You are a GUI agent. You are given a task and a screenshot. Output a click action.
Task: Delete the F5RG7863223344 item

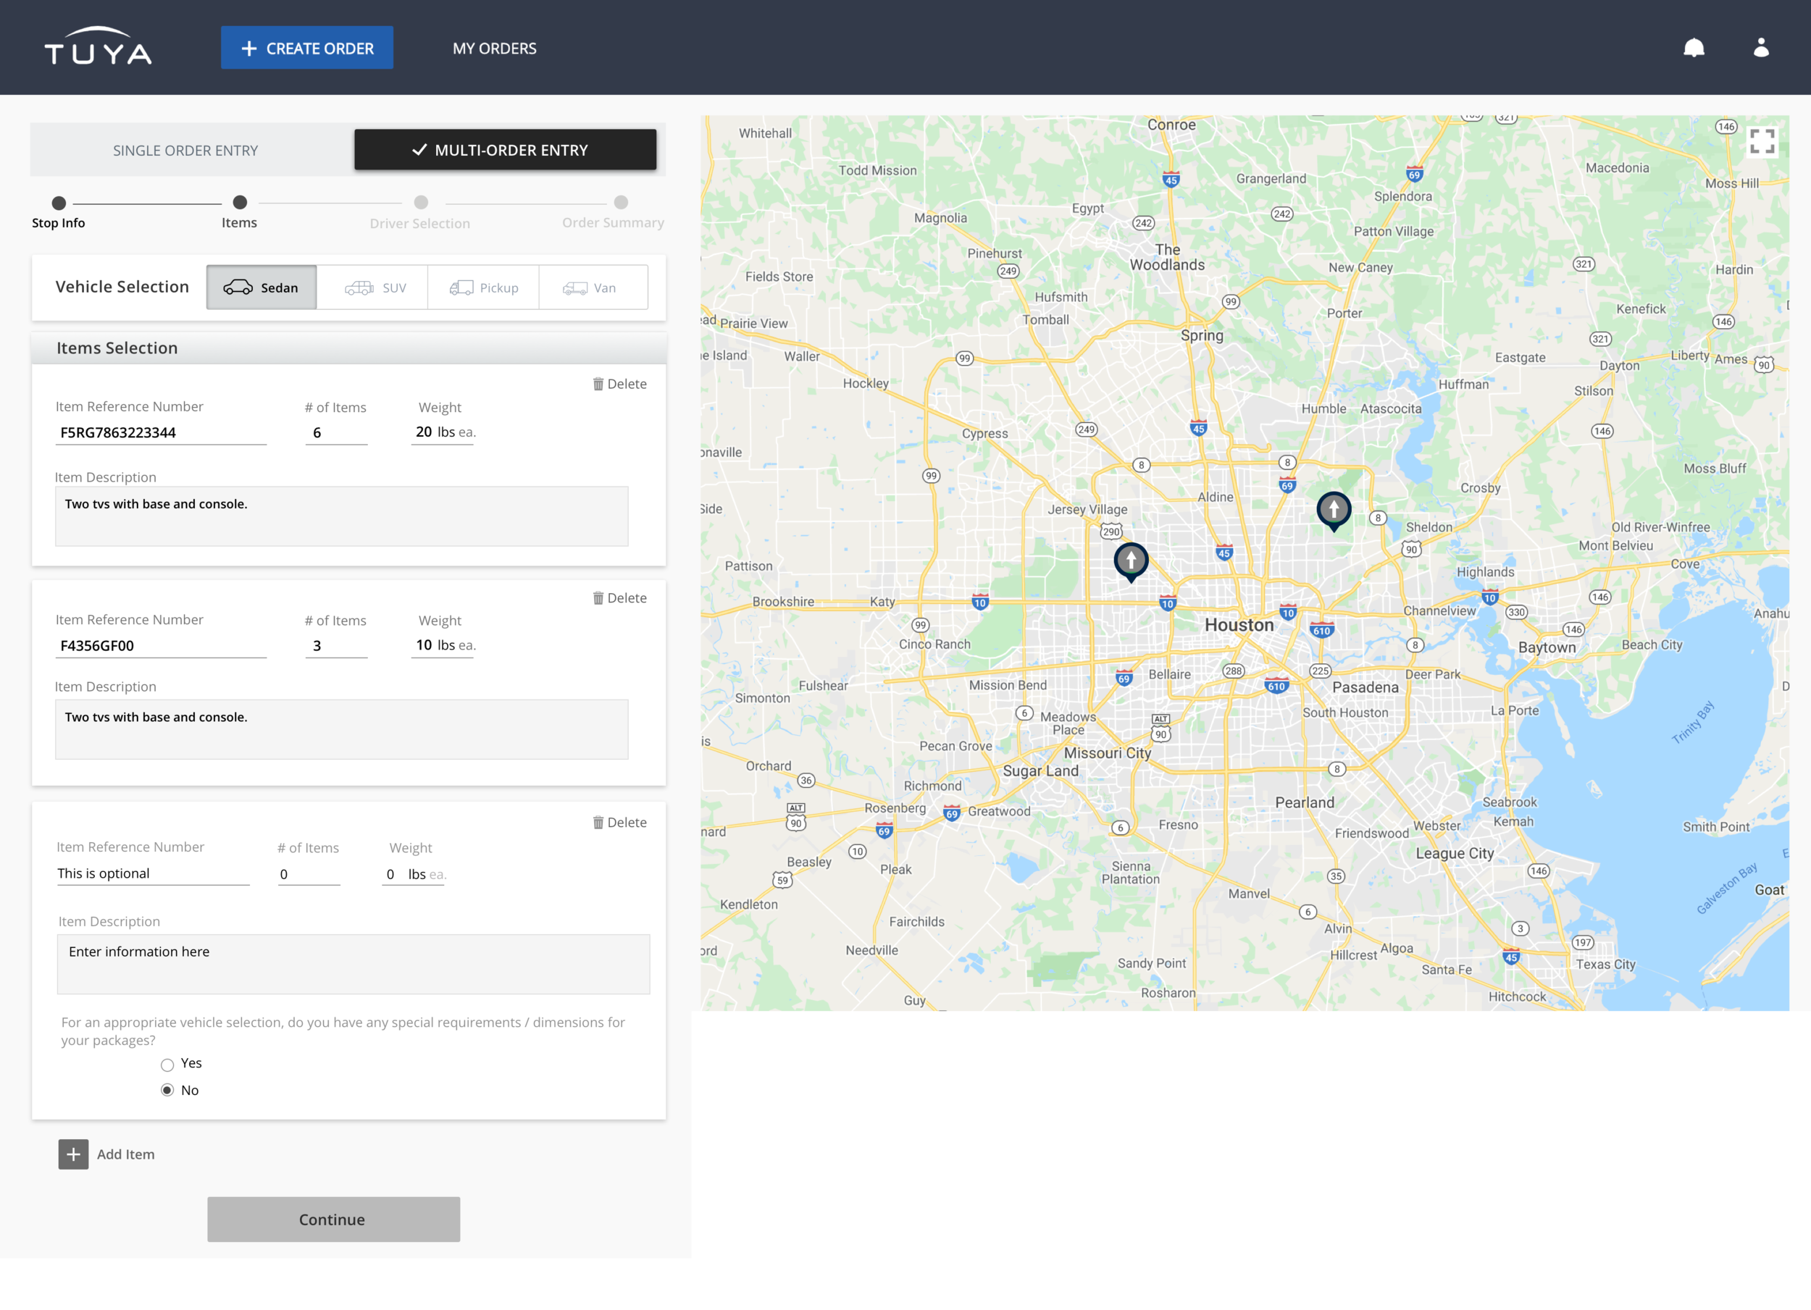click(619, 384)
